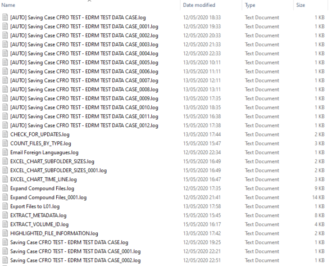Sort files by the Name column header
Image resolution: width=331 pixels, height=266 pixels.
click(8, 5)
